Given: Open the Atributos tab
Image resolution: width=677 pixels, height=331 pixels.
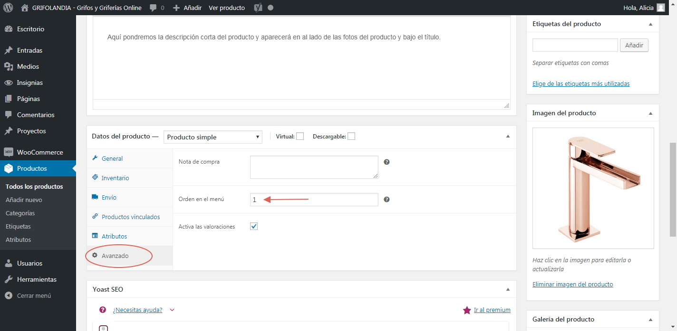Looking at the screenshot, I should tap(130, 236).
